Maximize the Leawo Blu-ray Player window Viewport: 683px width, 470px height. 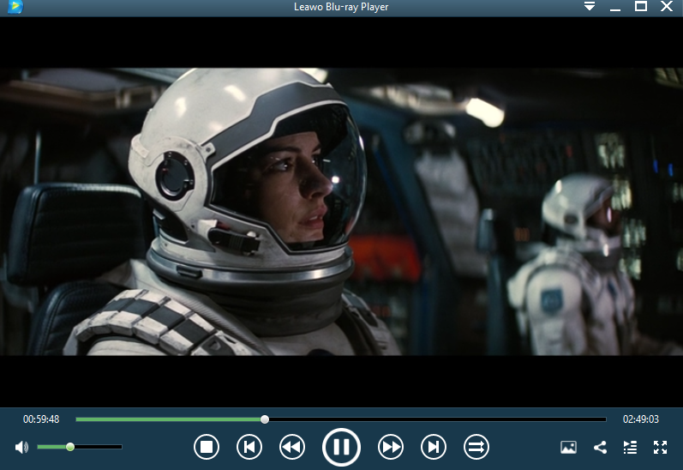pyautogui.click(x=640, y=7)
